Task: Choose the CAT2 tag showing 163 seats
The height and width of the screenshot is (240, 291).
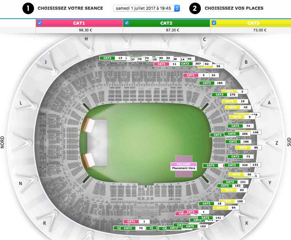Action: pos(196,227)
